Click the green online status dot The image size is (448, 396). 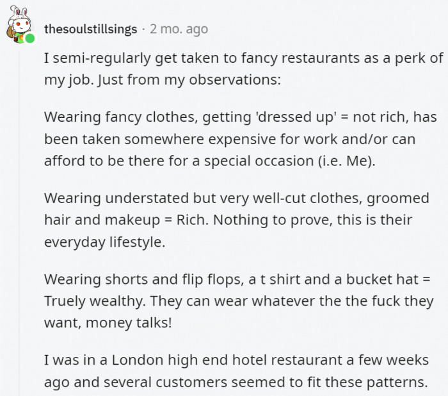[29, 38]
